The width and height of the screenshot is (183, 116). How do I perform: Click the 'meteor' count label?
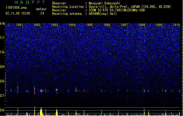41,9
